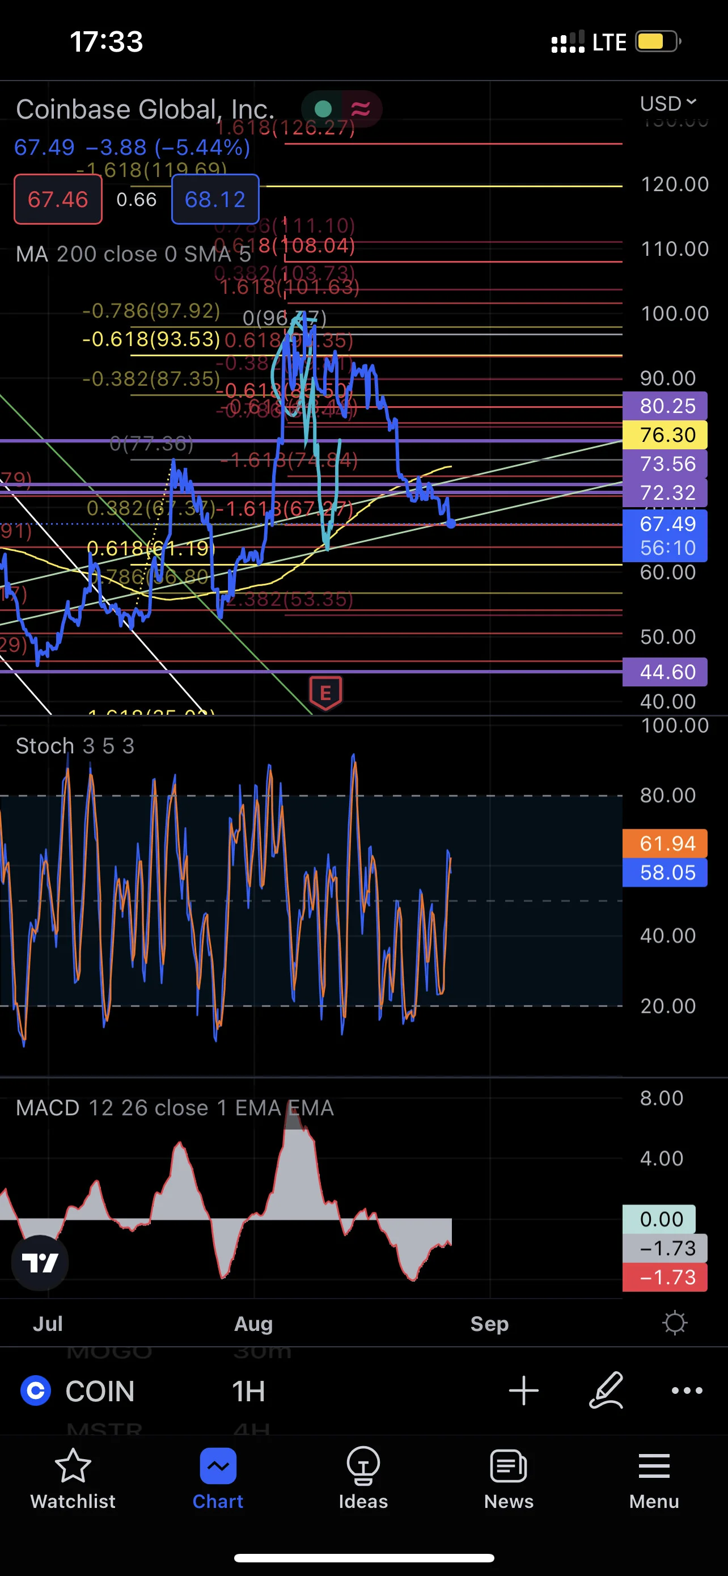Tap the -0.382(87.35) Fibonacci label
The height and width of the screenshot is (1576, 728).
(x=151, y=379)
